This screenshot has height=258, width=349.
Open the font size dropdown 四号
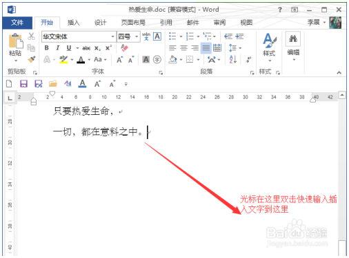point(128,36)
